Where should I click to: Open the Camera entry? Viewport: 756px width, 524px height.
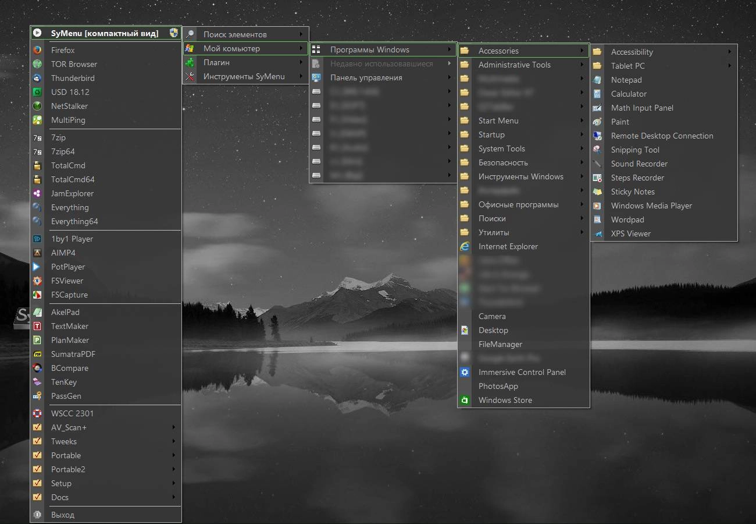click(x=523, y=316)
